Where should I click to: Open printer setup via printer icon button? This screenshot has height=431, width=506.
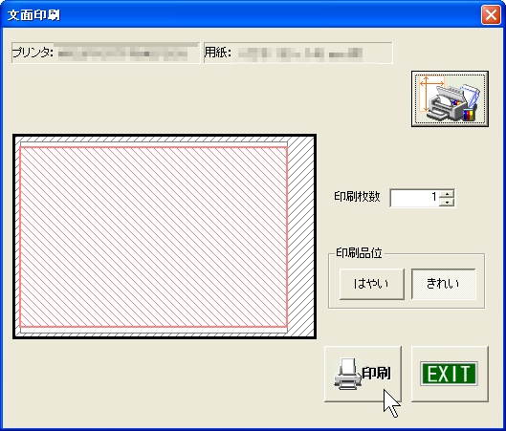[450, 99]
